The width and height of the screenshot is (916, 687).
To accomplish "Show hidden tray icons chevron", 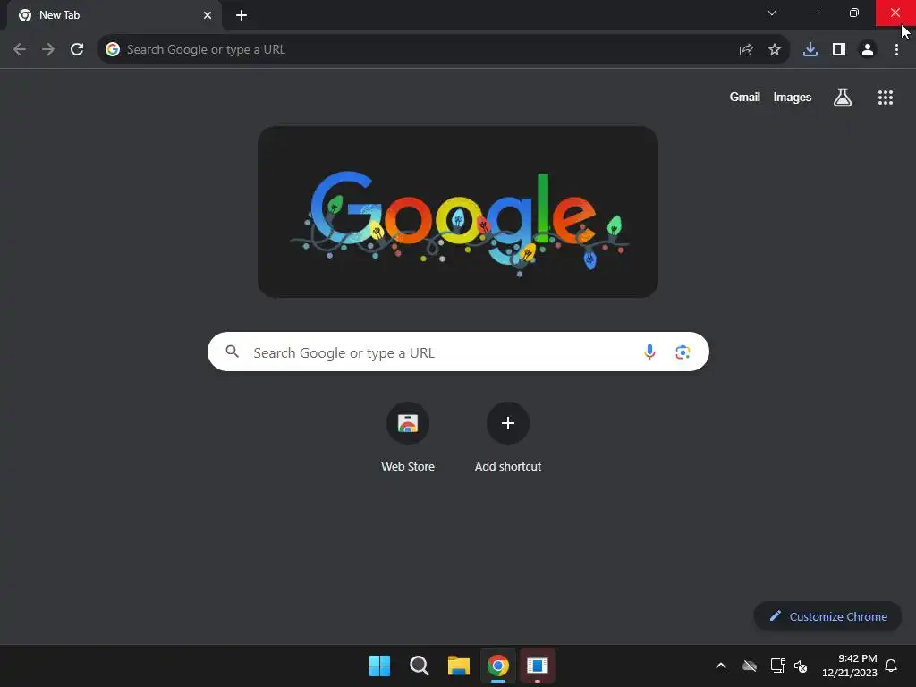I will coord(721,666).
